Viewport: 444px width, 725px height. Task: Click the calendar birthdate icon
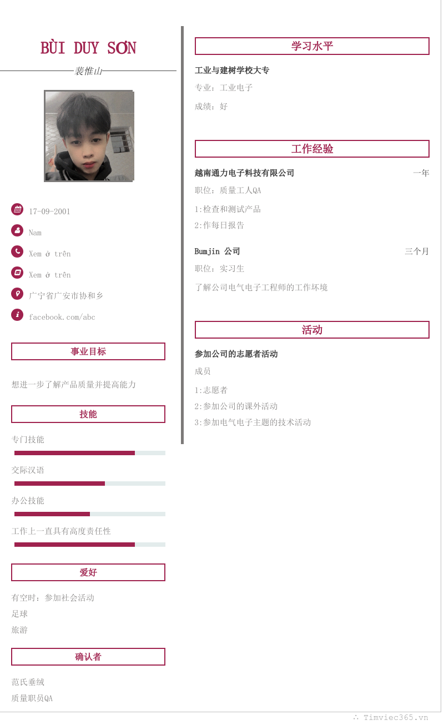pos(17,209)
